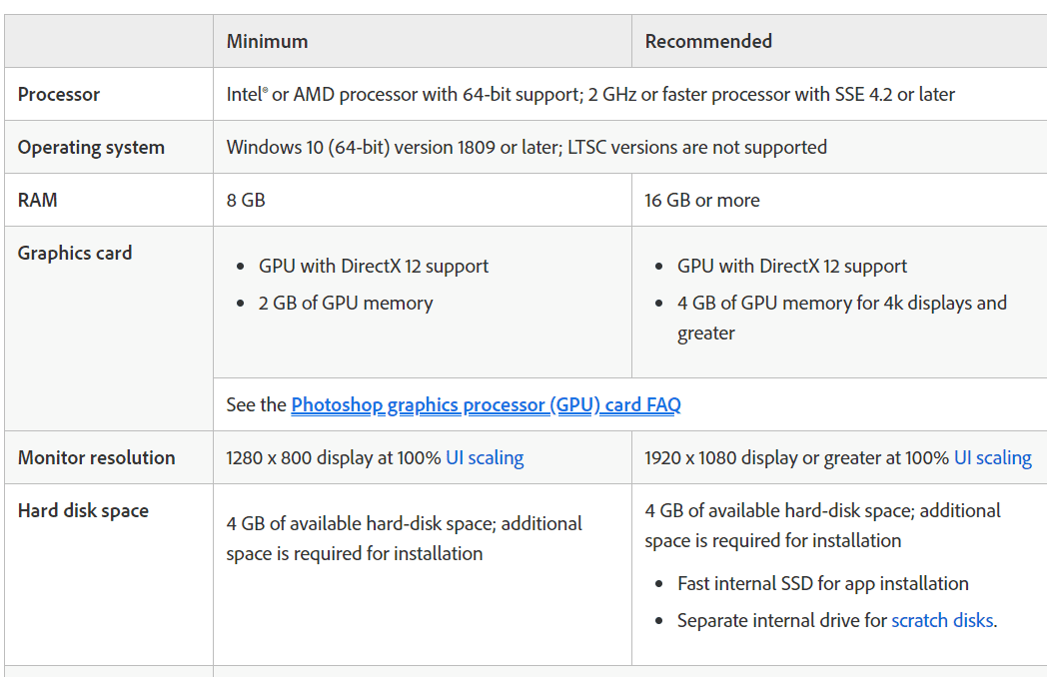This screenshot has width=1047, height=677.
Task: Click Fast internal SSD for app installation text
Action: (823, 583)
